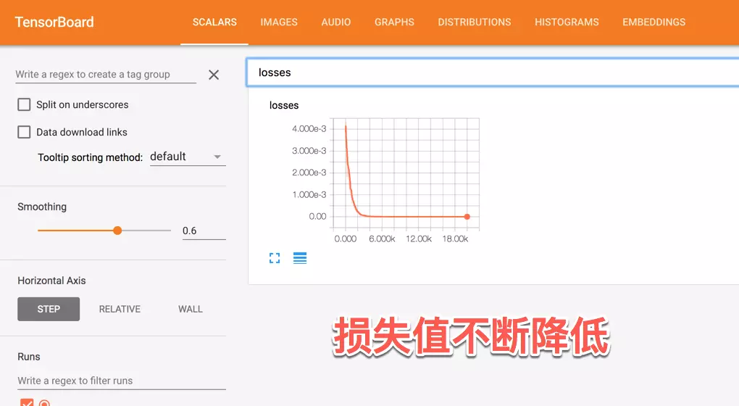Click the filter runs regex field

[x=121, y=381]
